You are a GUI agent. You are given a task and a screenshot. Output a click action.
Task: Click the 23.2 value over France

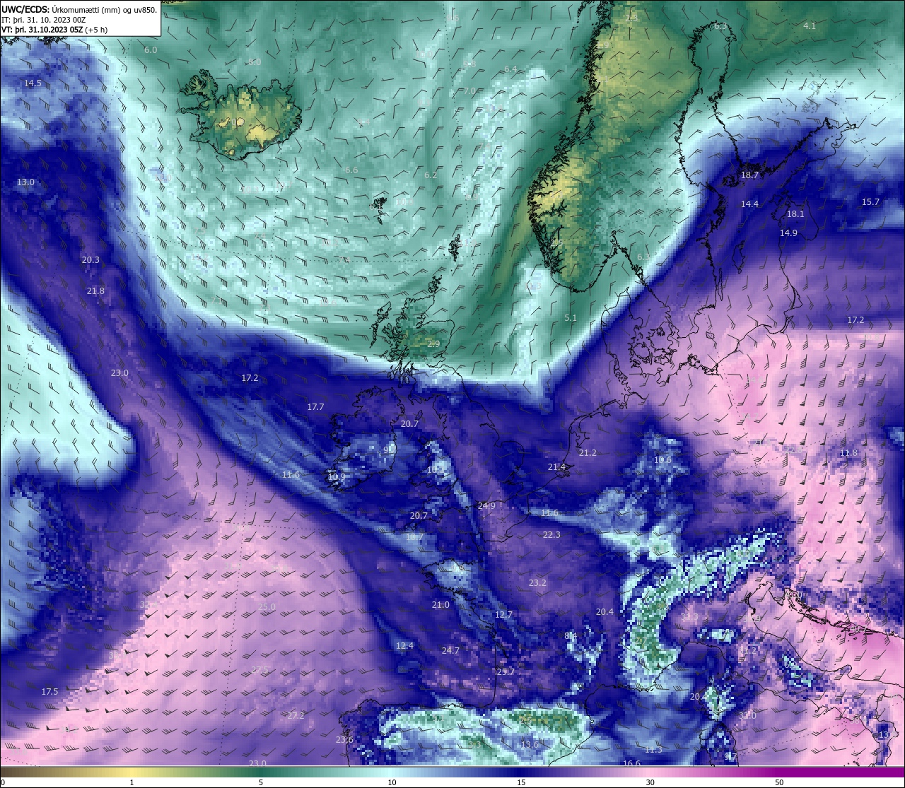pos(537,583)
